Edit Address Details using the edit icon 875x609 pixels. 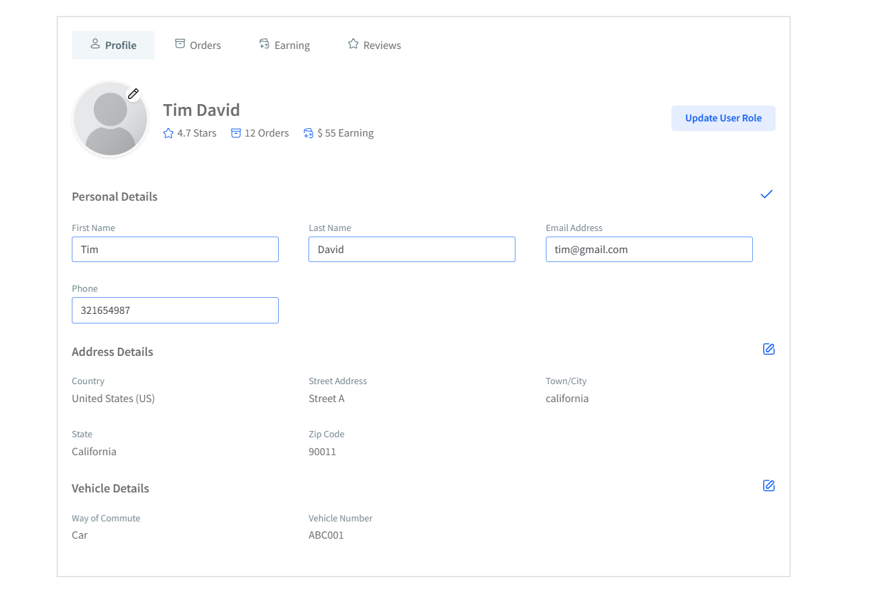tap(769, 349)
